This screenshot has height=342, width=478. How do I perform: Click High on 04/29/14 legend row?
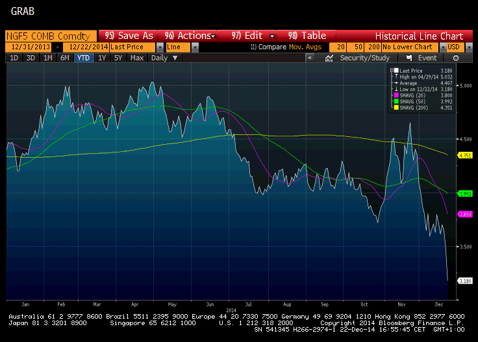[x=423, y=77]
